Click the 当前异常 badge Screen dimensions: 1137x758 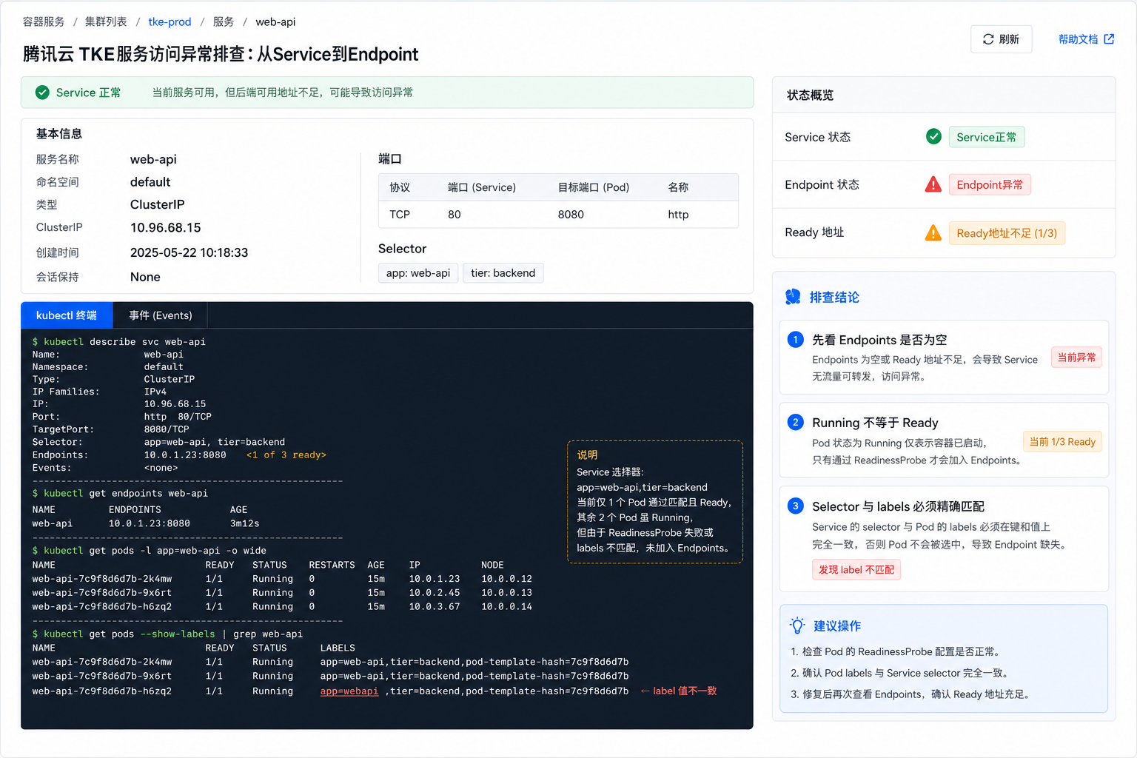[1076, 358]
